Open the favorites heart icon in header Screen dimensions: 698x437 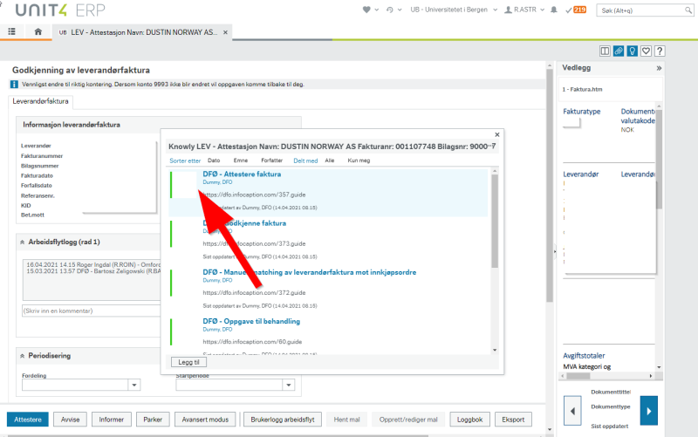(366, 10)
